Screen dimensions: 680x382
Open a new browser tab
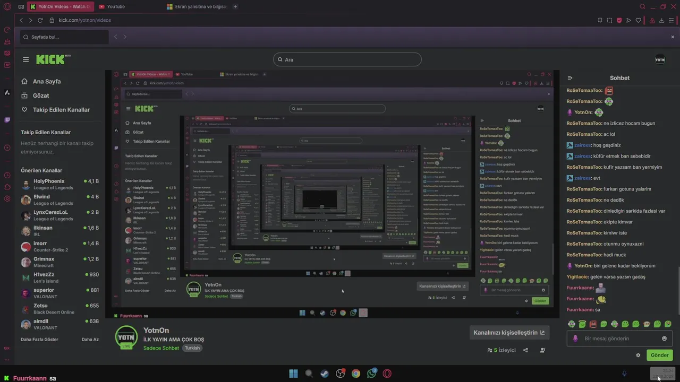pyautogui.click(x=235, y=6)
